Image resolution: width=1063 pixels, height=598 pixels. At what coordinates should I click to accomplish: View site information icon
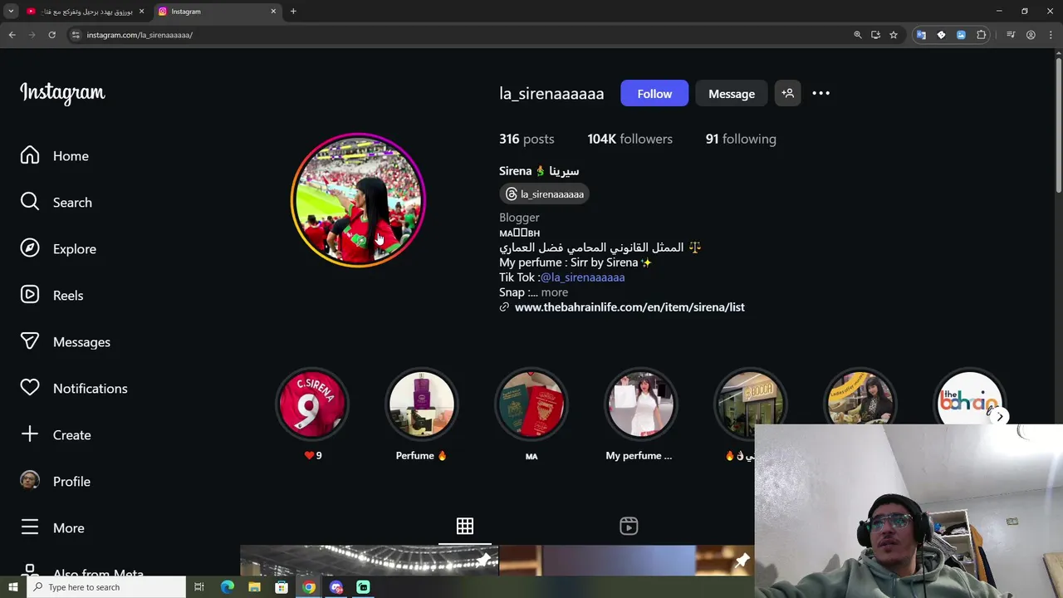point(76,35)
